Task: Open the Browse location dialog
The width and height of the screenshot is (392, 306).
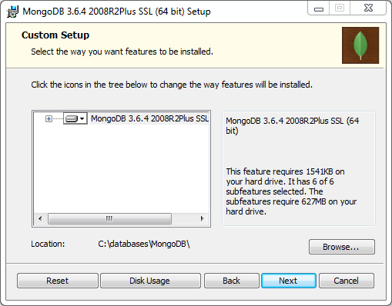Action: pos(342,247)
